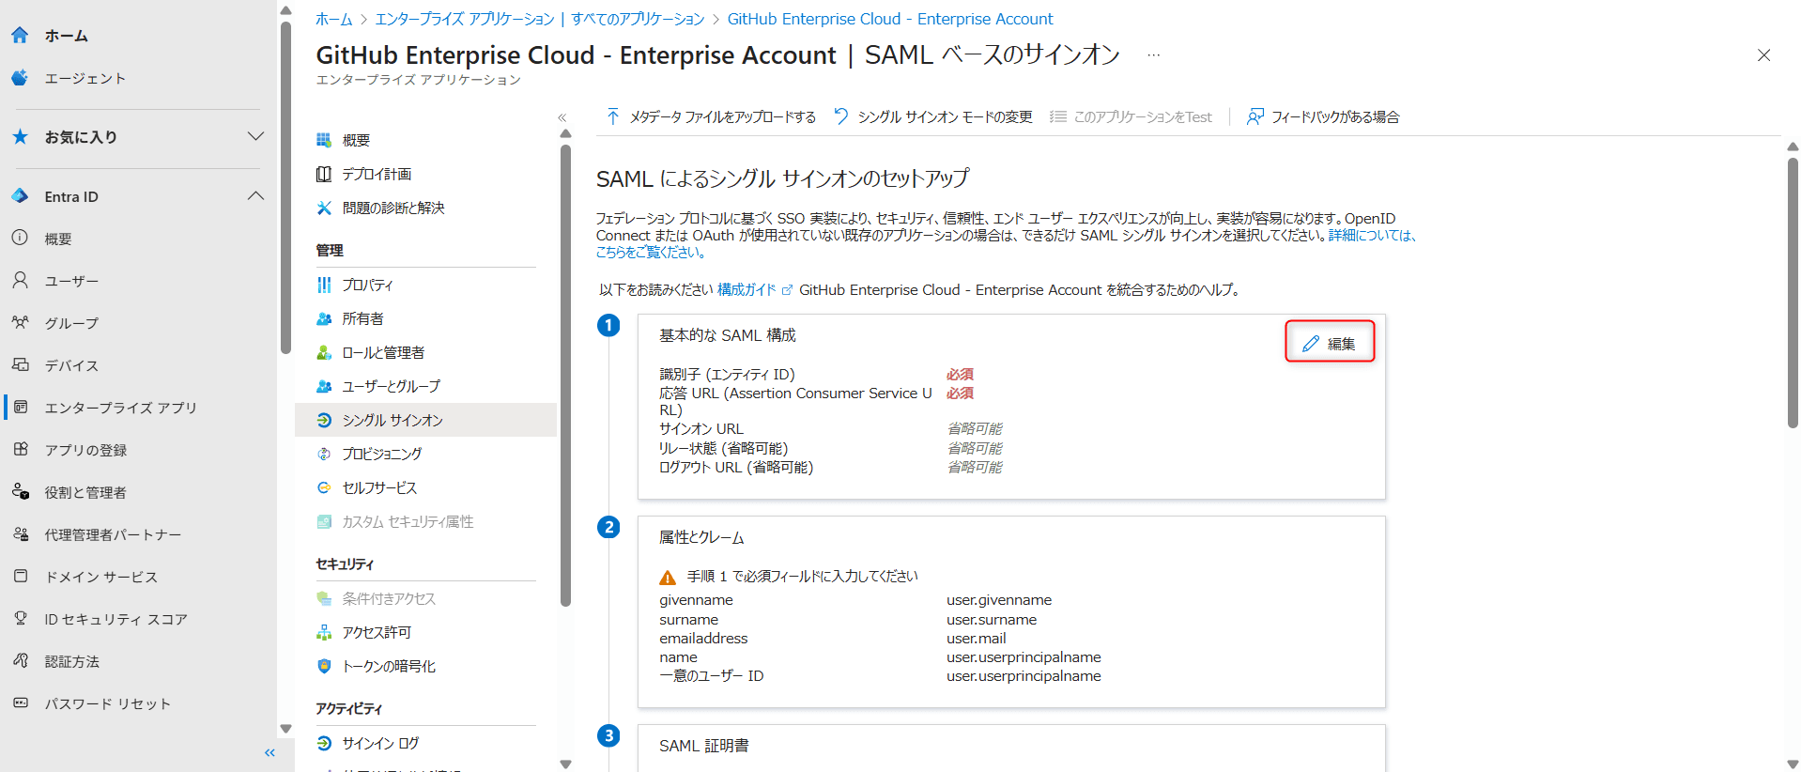
Task: Click the デプロイ計画 book icon
Action: click(324, 174)
